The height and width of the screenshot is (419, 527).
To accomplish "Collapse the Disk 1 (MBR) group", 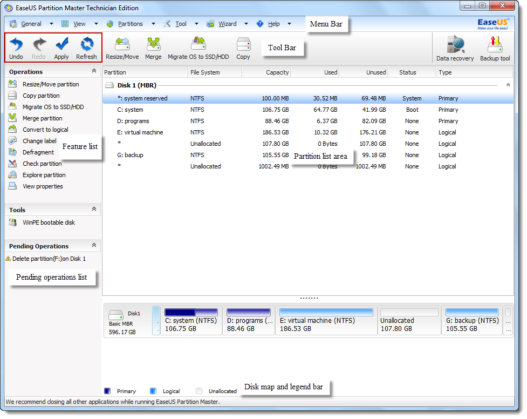I will point(508,85).
